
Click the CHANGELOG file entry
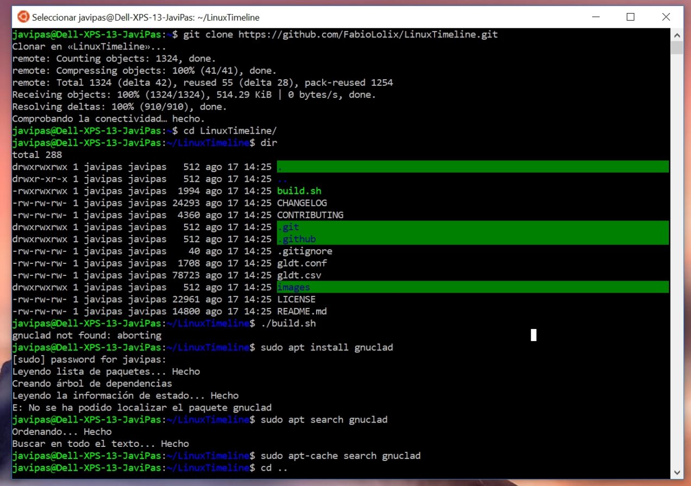[301, 203]
